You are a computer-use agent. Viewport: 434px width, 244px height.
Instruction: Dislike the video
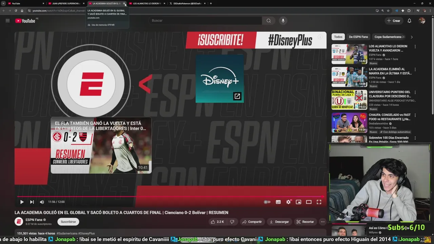pos(232,222)
